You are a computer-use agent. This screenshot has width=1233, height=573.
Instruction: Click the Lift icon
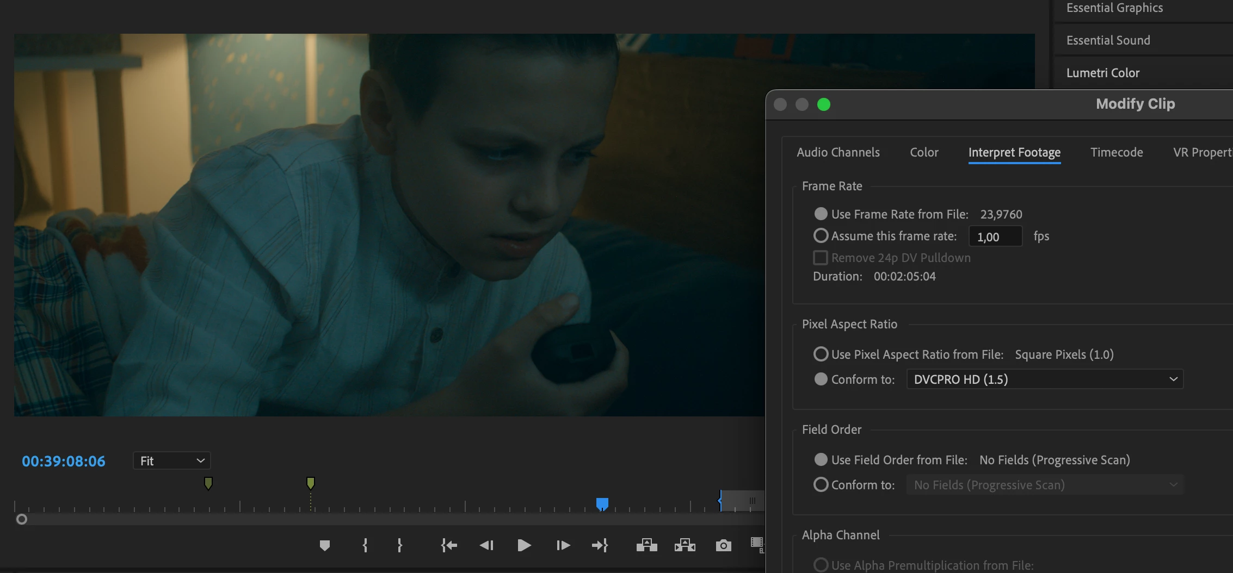pos(647,545)
